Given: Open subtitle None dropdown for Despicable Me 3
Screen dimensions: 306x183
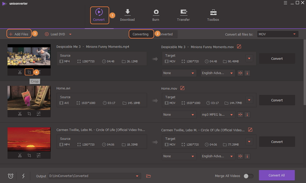Looking at the screenshot, I should (179, 73).
